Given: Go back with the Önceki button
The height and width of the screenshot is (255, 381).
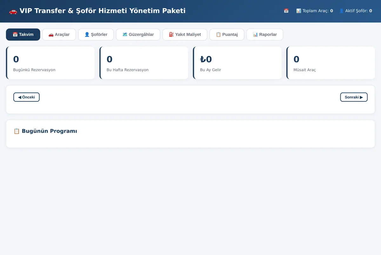Looking at the screenshot, I should coord(26,97).
